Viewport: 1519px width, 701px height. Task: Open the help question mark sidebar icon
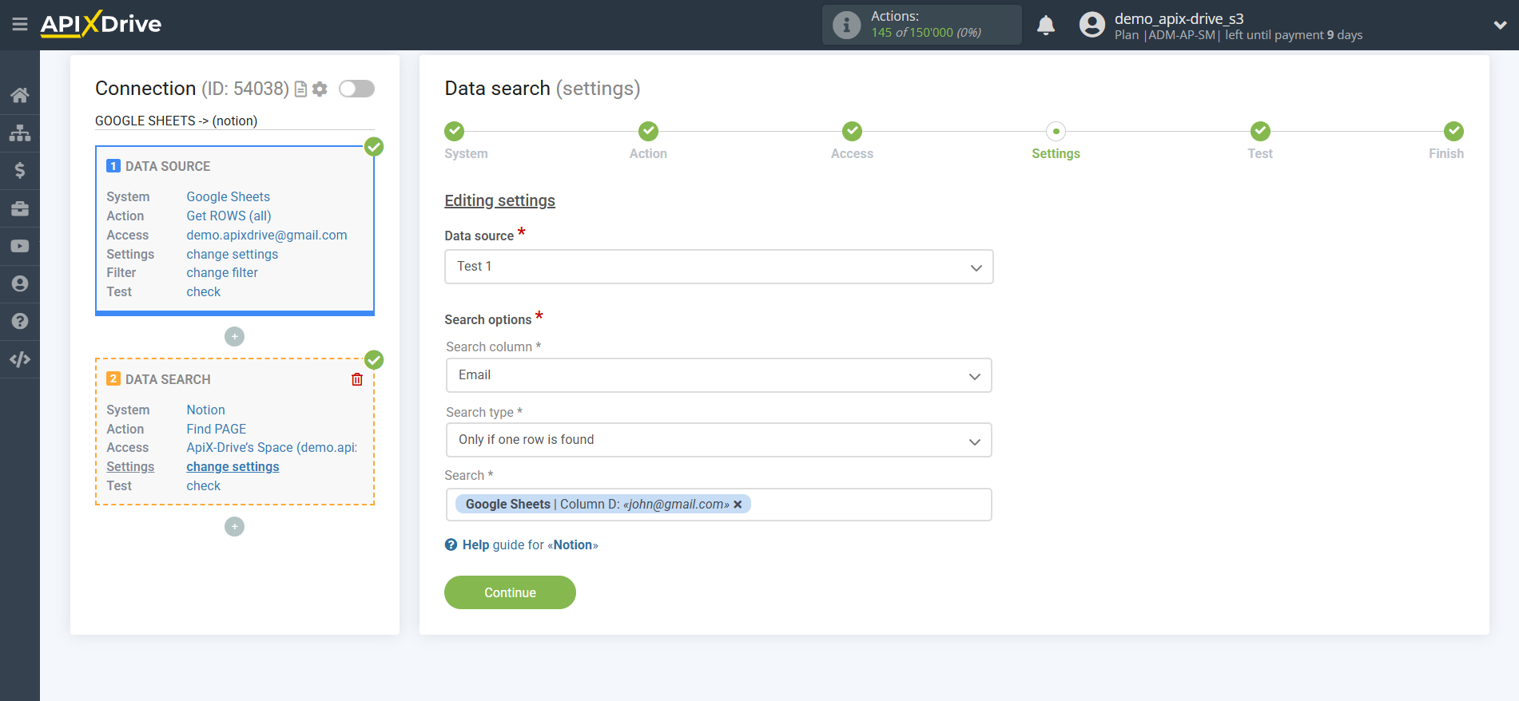point(20,321)
